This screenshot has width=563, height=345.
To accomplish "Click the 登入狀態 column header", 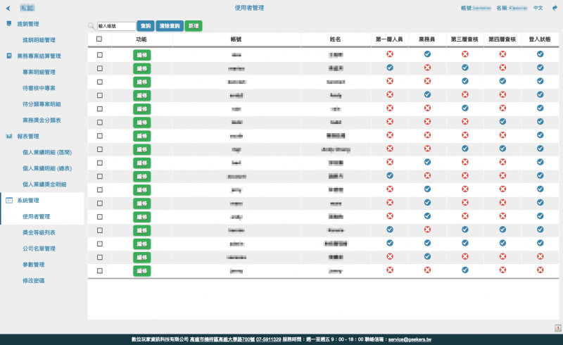I will point(540,39).
